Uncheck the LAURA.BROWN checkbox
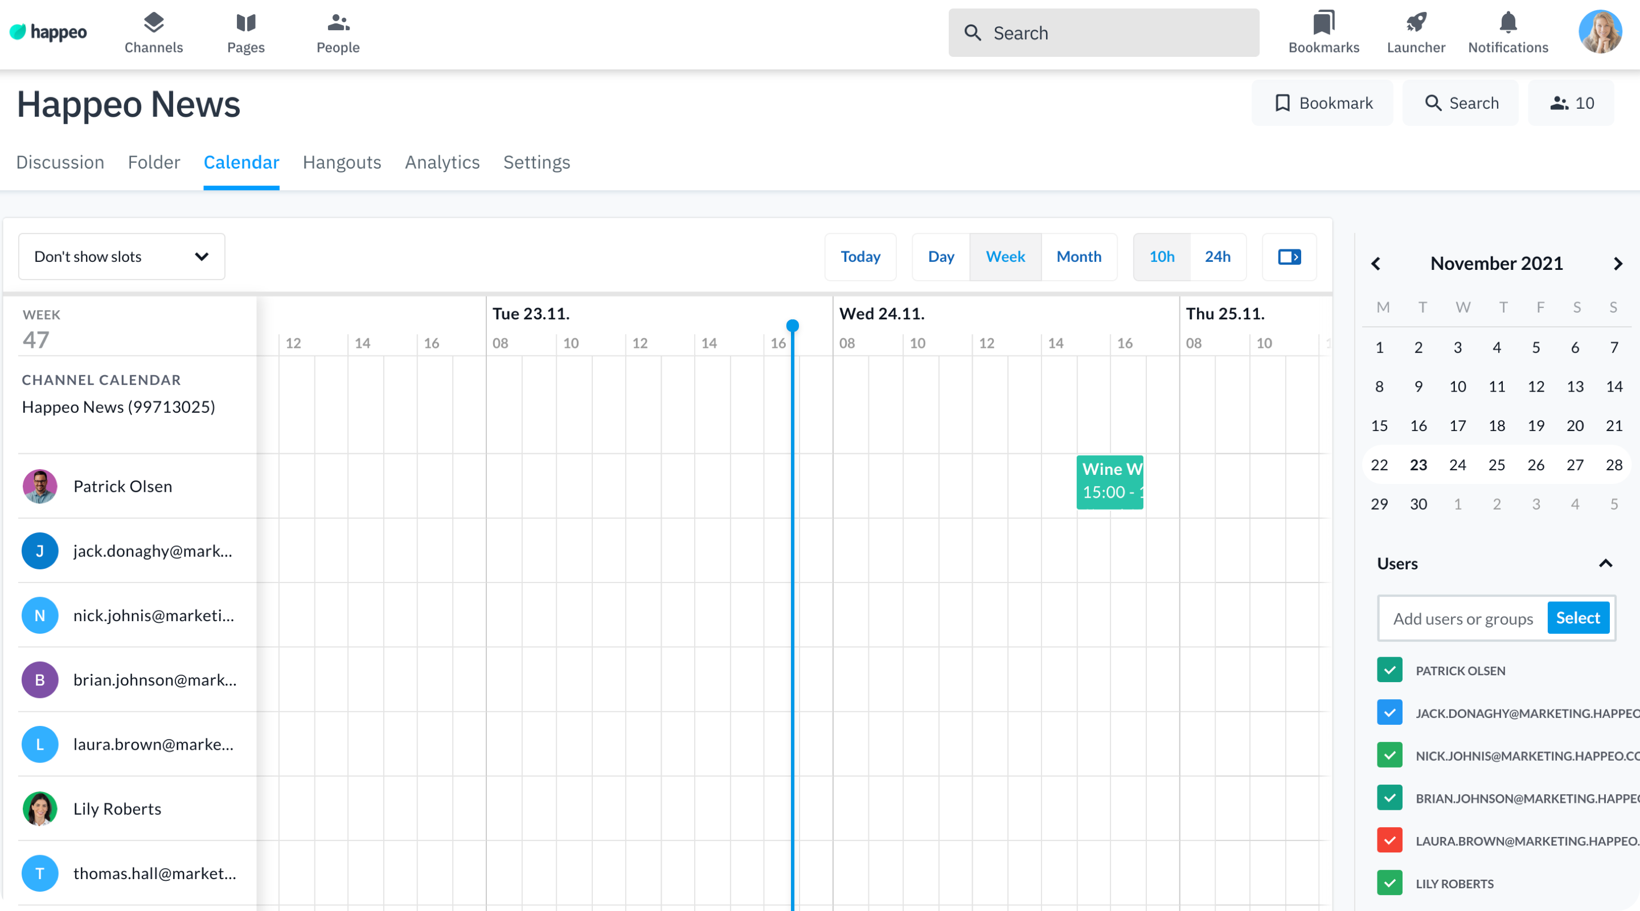Image resolution: width=1640 pixels, height=911 pixels. (1389, 840)
